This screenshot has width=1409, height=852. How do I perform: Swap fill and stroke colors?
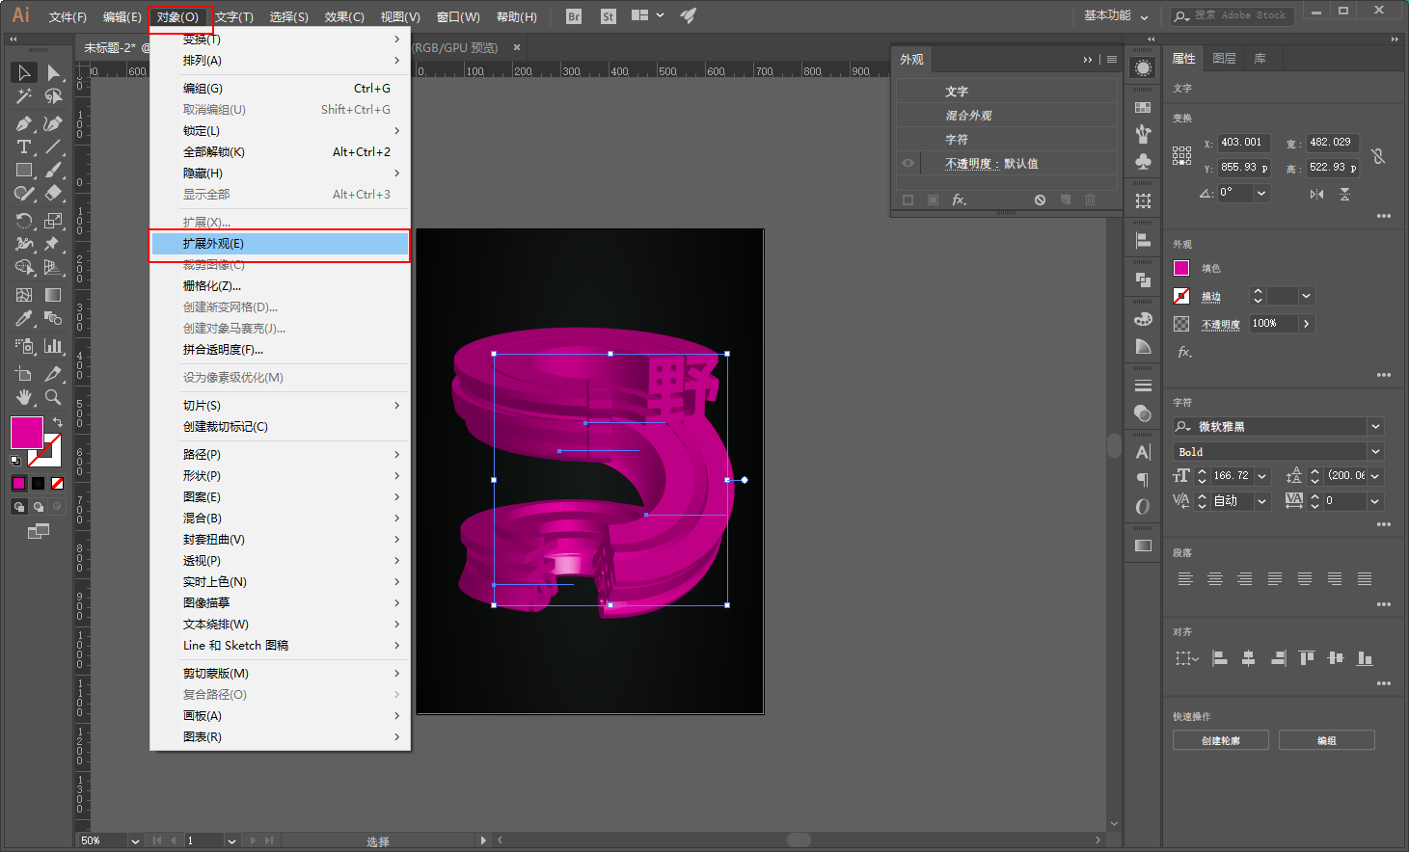click(57, 422)
